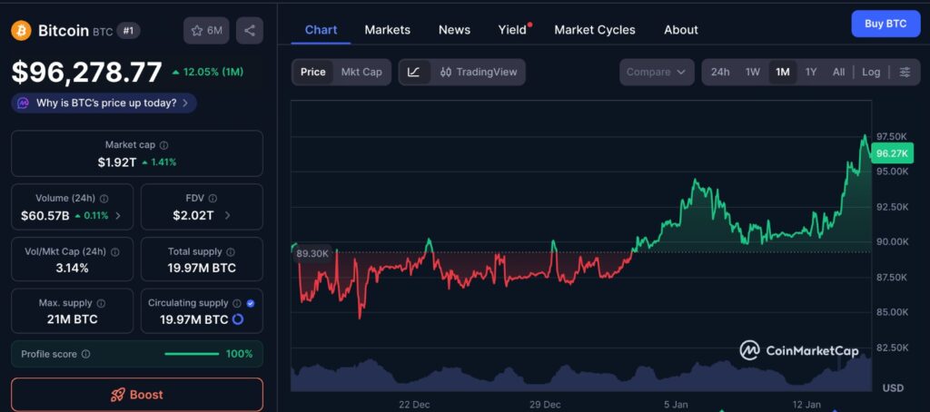Click the verified badge by Circulating supply

tap(251, 303)
